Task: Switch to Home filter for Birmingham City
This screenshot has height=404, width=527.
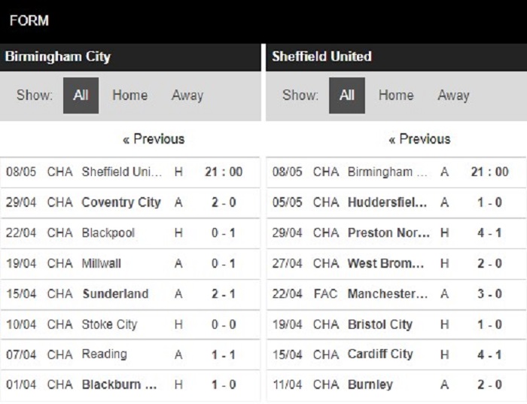Action: coord(129,96)
